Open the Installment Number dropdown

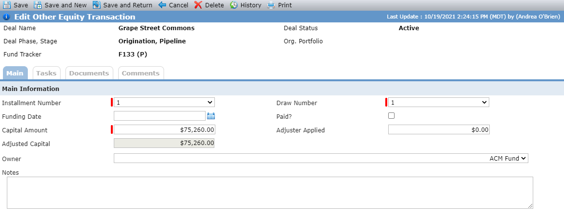tap(165, 103)
